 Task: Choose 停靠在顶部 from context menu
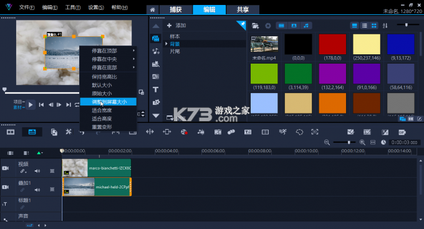[108, 51]
